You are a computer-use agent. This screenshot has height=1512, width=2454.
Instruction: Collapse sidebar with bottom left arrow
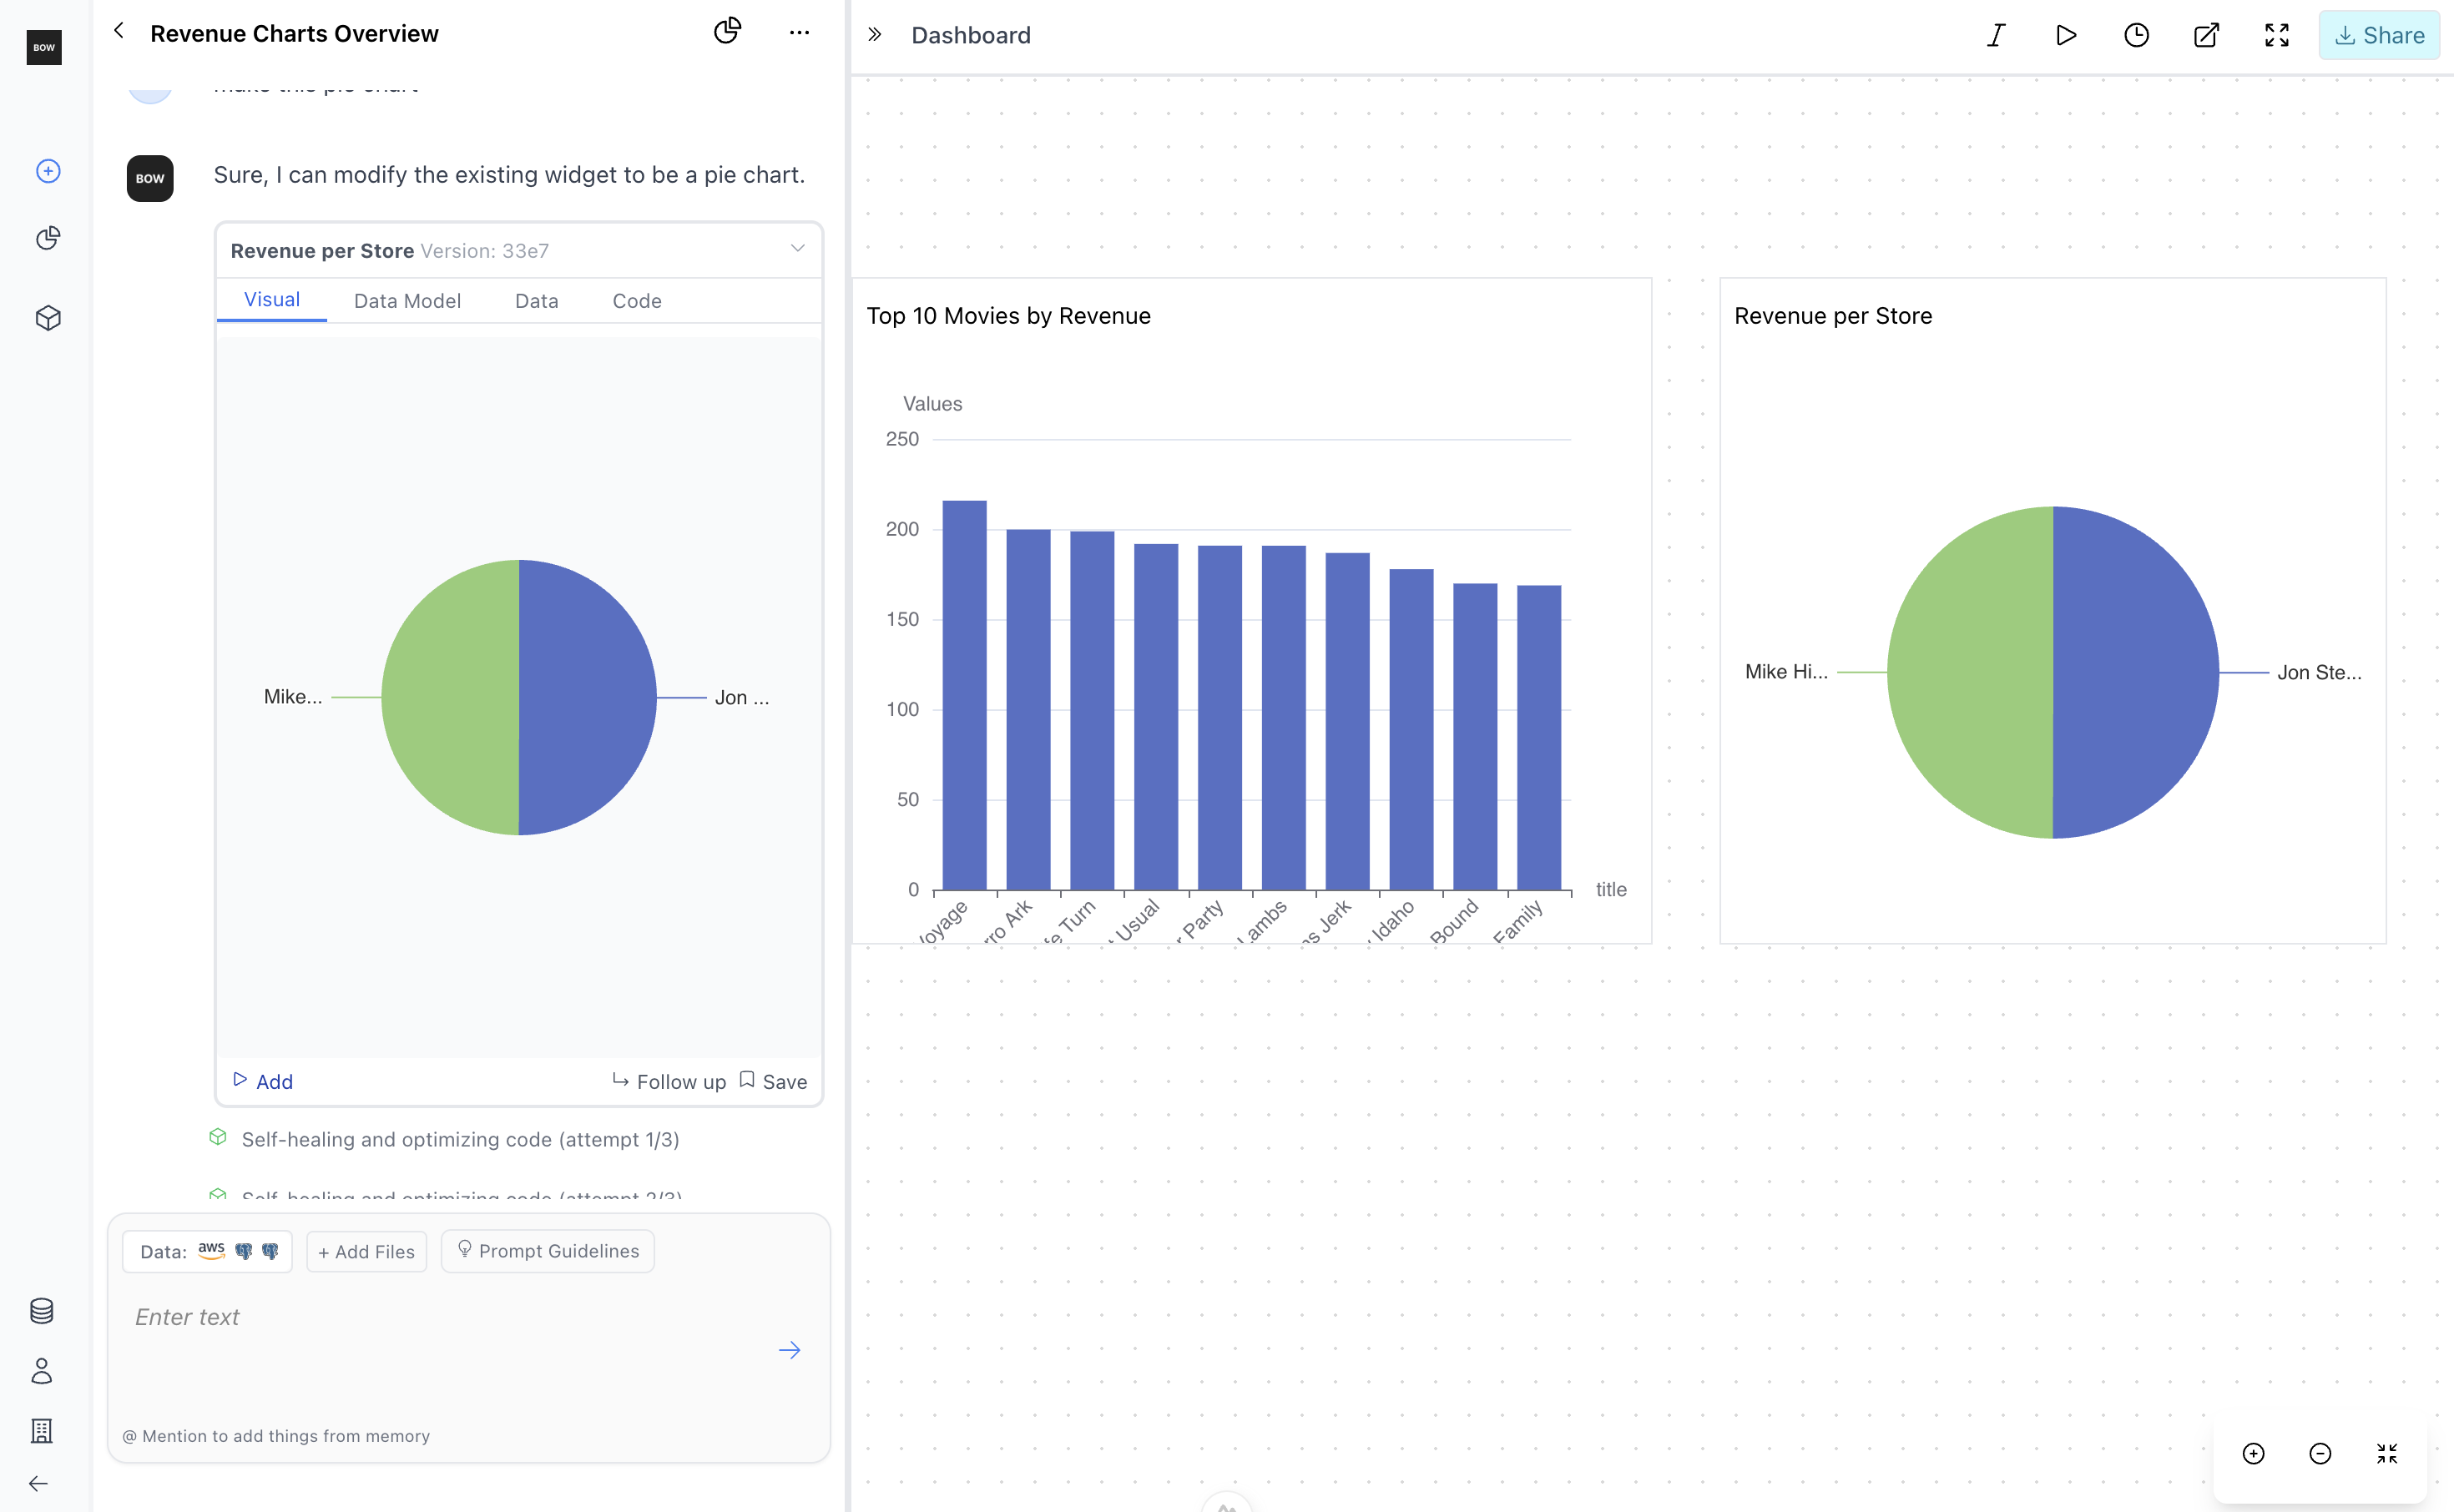[38, 1484]
